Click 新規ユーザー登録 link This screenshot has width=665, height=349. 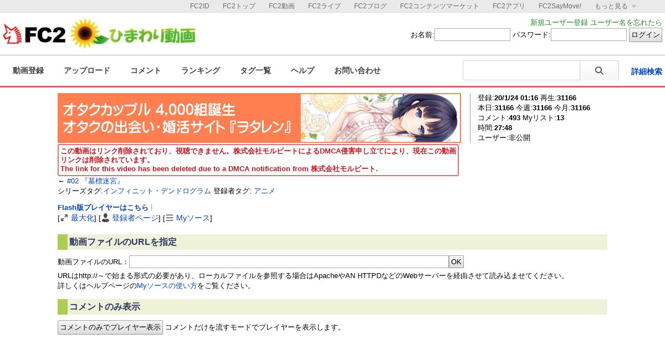click(x=559, y=23)
